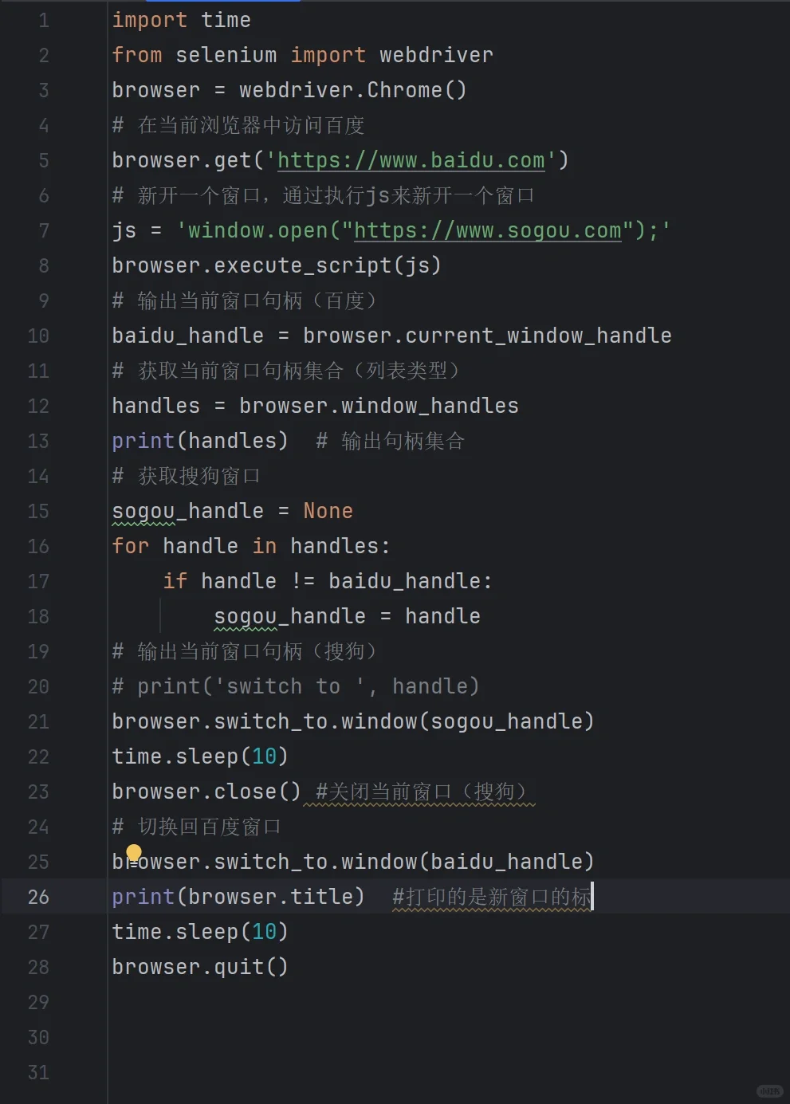790x1104 pixels.
Task: Click 'print(browser.title)' on line 26
Action: click(238, 897)
